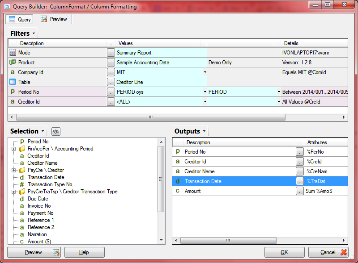Open attributes button for Creditor Name output
This screenshot has height=263, width=358.
(299, 171)
